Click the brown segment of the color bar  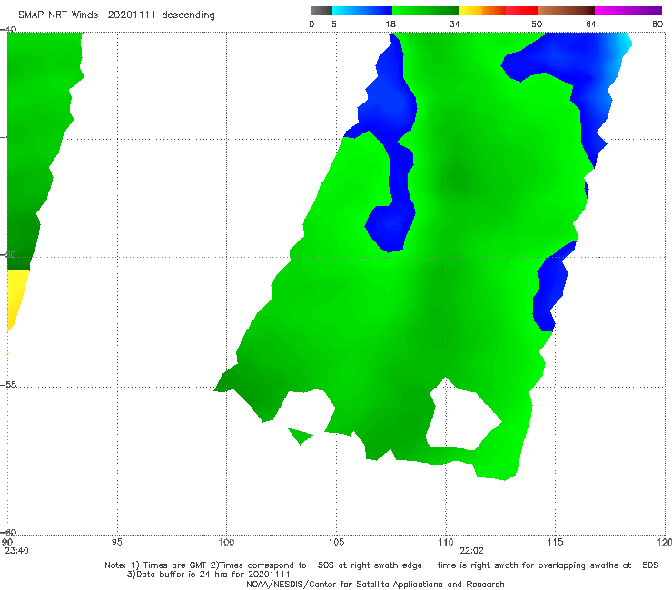click(566, 11)
